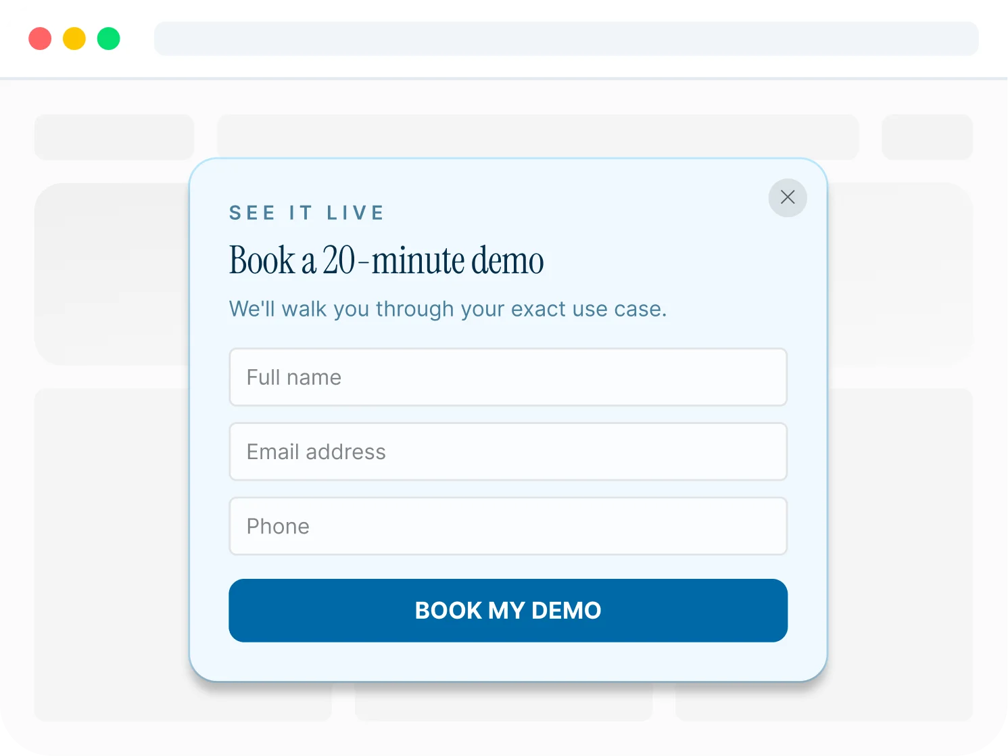Click the 'We'll walk you through' subtitle
1008x756 pixels.
[x=448, y=309]
